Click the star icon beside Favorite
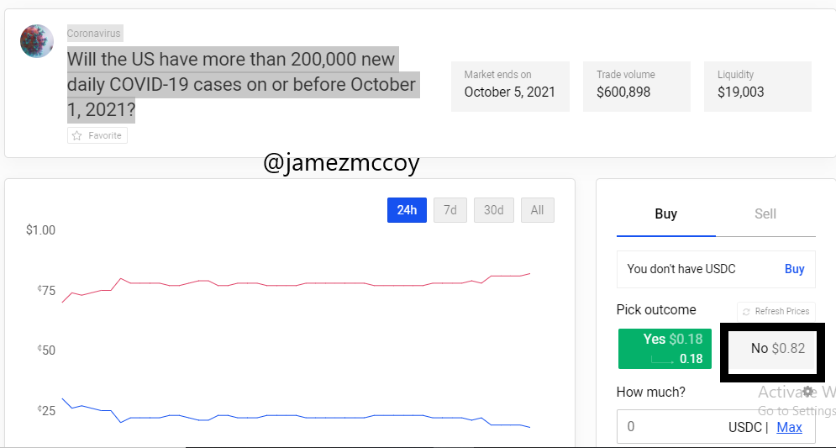This screenshot has height=448, width=836. click(x=76, y=135)
